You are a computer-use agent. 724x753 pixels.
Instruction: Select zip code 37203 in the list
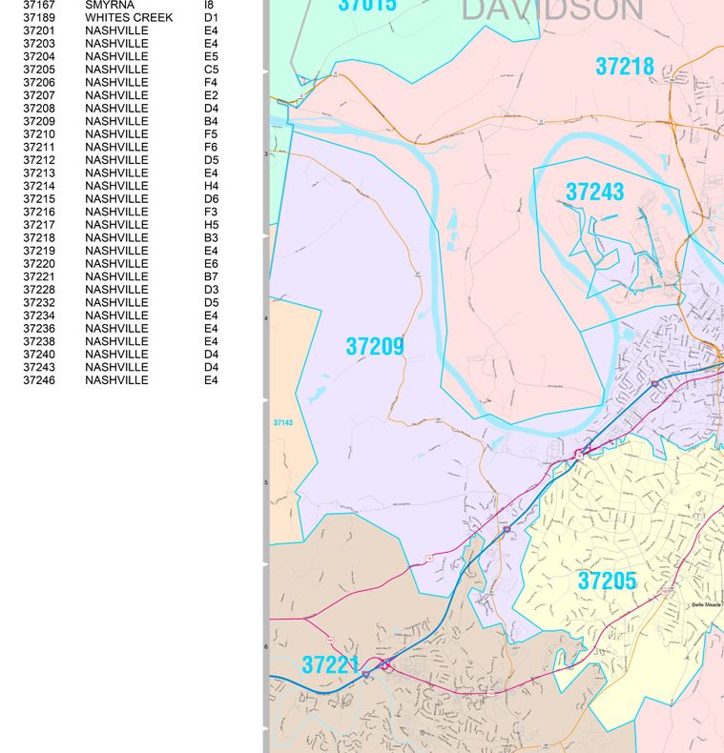(39, 44)
